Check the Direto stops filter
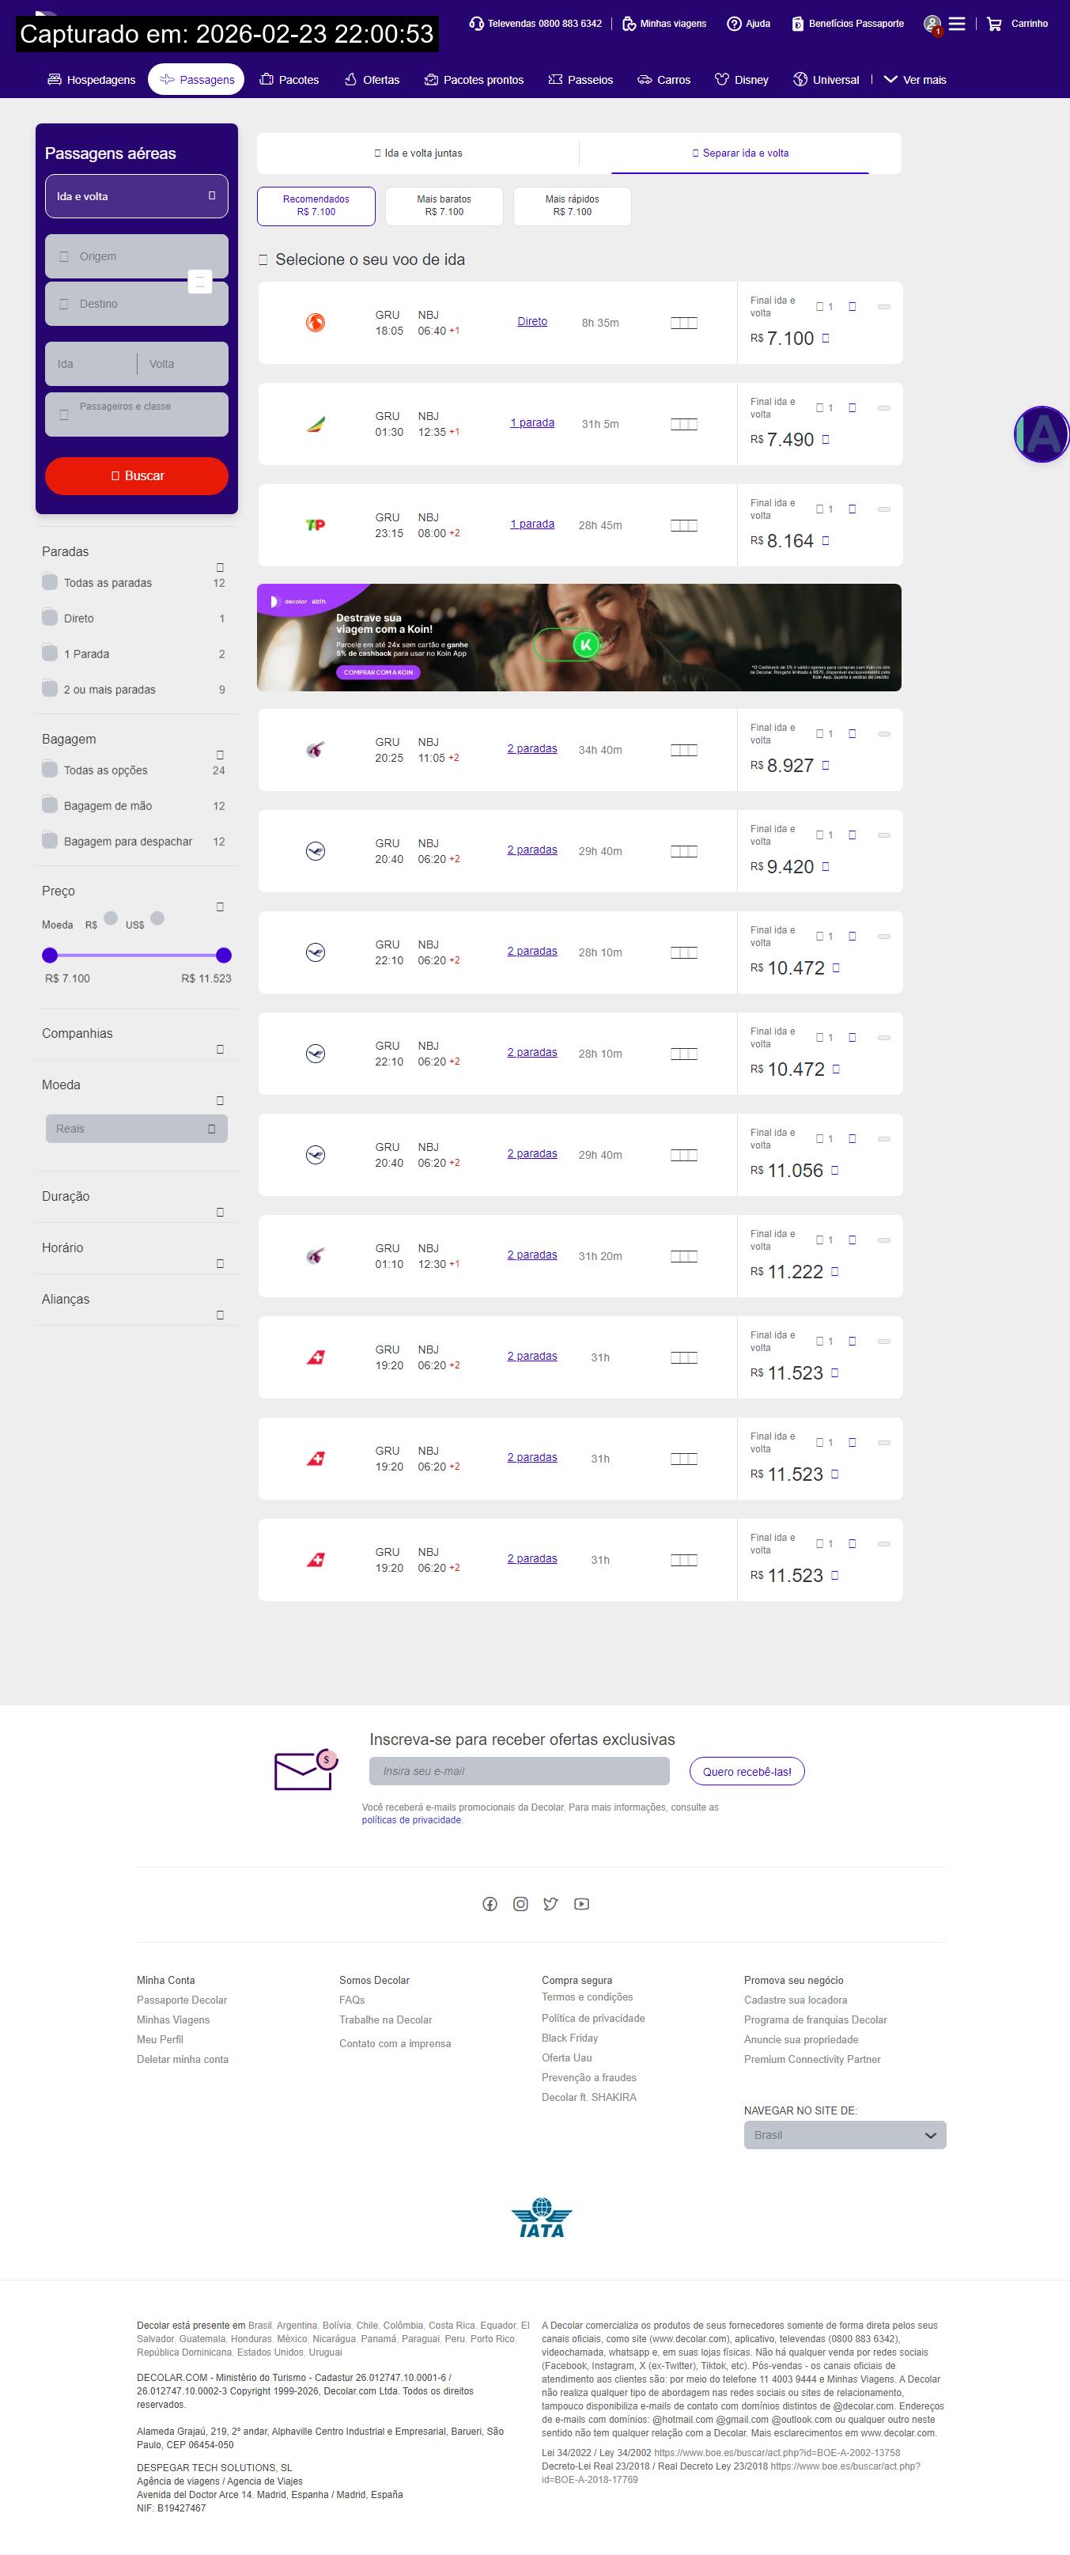This screenshot has width=1070, height=2555. click(x=50, y=618)
